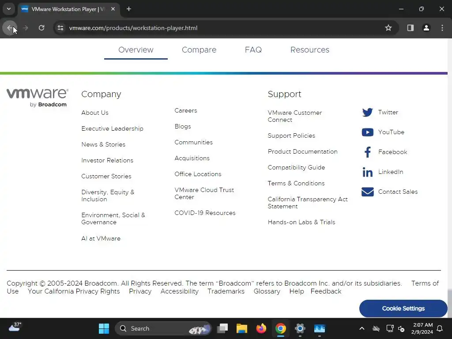Open site information icon in address bar
452x339 pixels.
[x=60, y=28]
